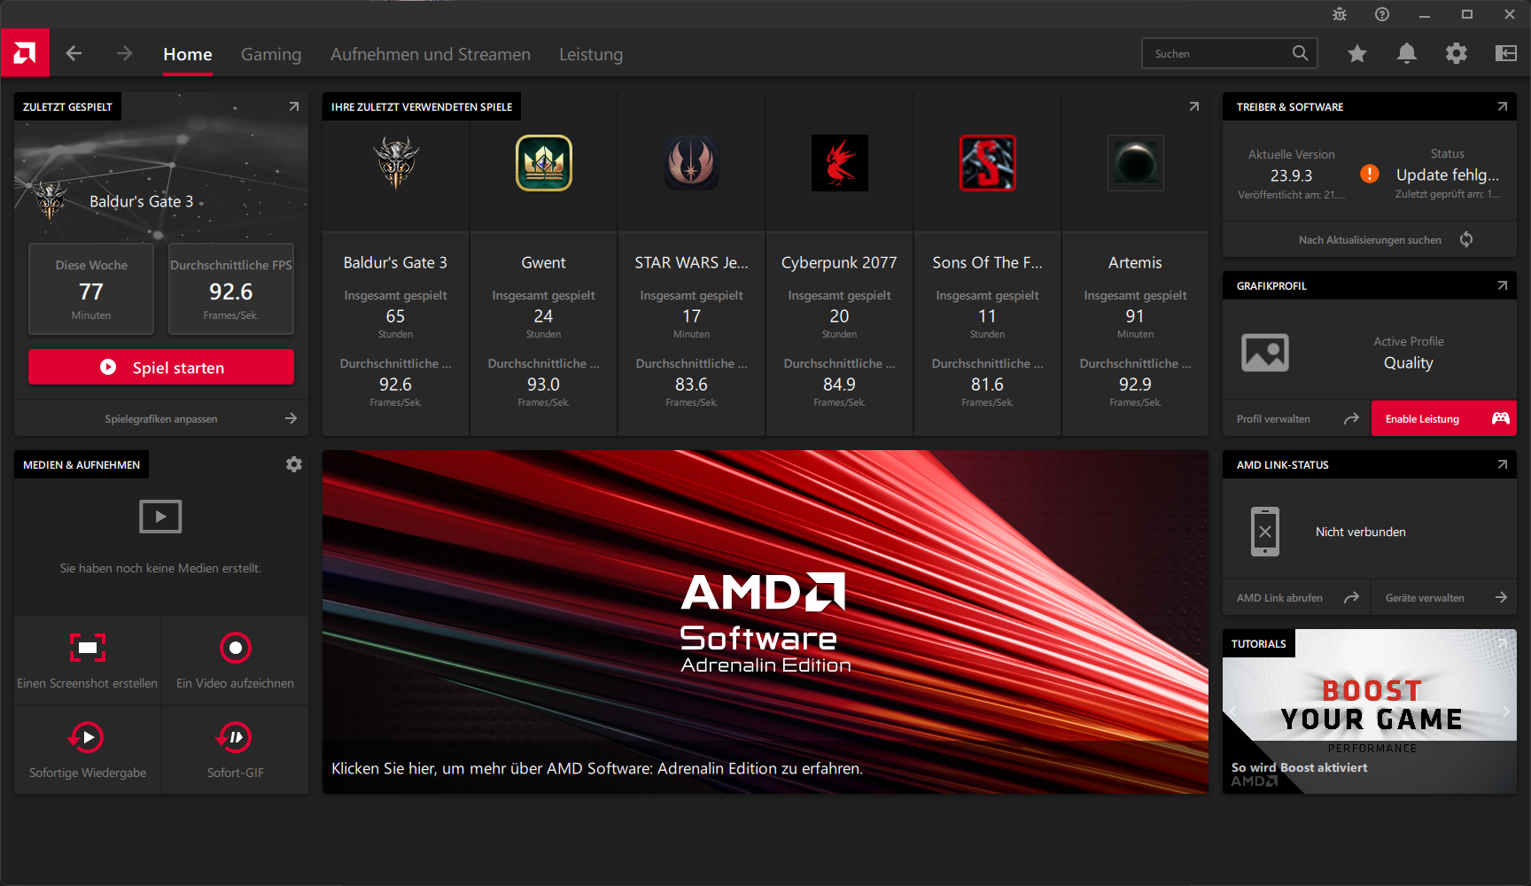Open the Sons Of The Forest game icon
This screenshot has width=1531, height=886.
tap(988, 163)
